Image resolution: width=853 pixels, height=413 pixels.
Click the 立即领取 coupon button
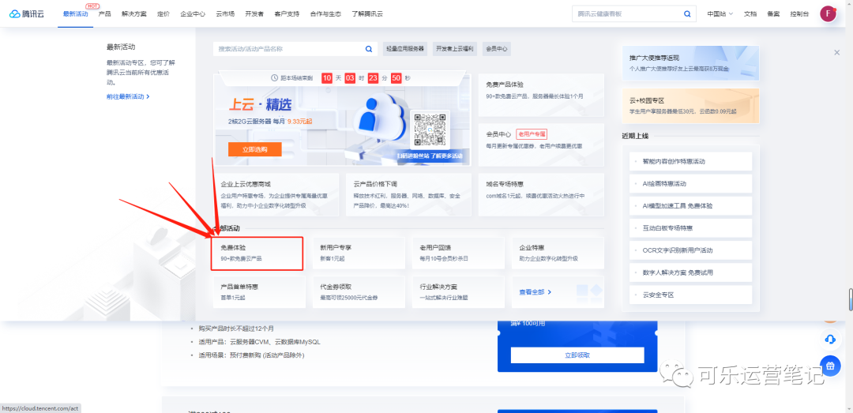[x=577, y=355]
